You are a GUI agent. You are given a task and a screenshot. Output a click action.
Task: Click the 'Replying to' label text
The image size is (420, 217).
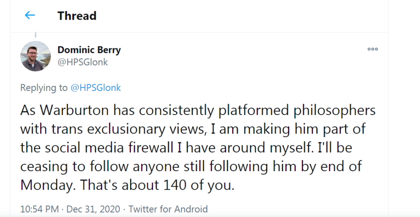(x=43, y=88)
